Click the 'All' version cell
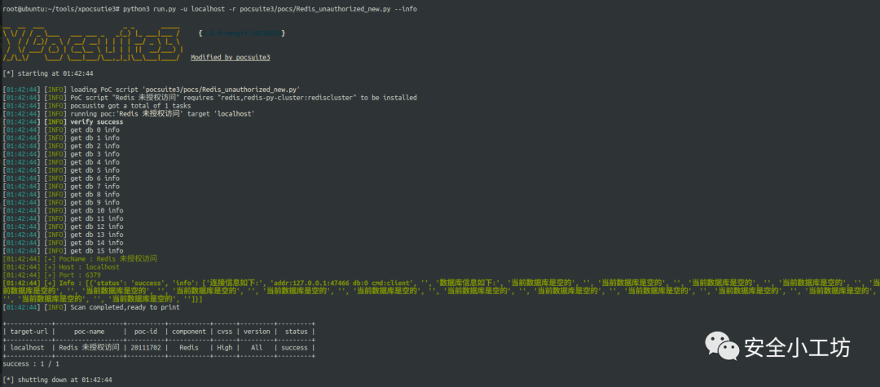The width and height of the screenshot is (880, 387). point(257,348)
